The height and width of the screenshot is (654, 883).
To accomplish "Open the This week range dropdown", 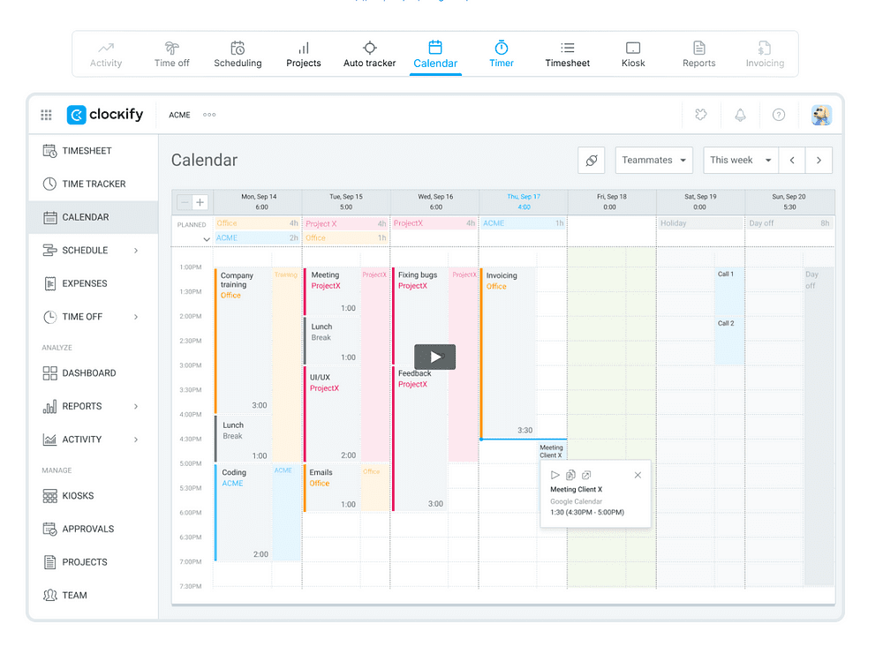I will pyautogui.click(x=741, y=161).
